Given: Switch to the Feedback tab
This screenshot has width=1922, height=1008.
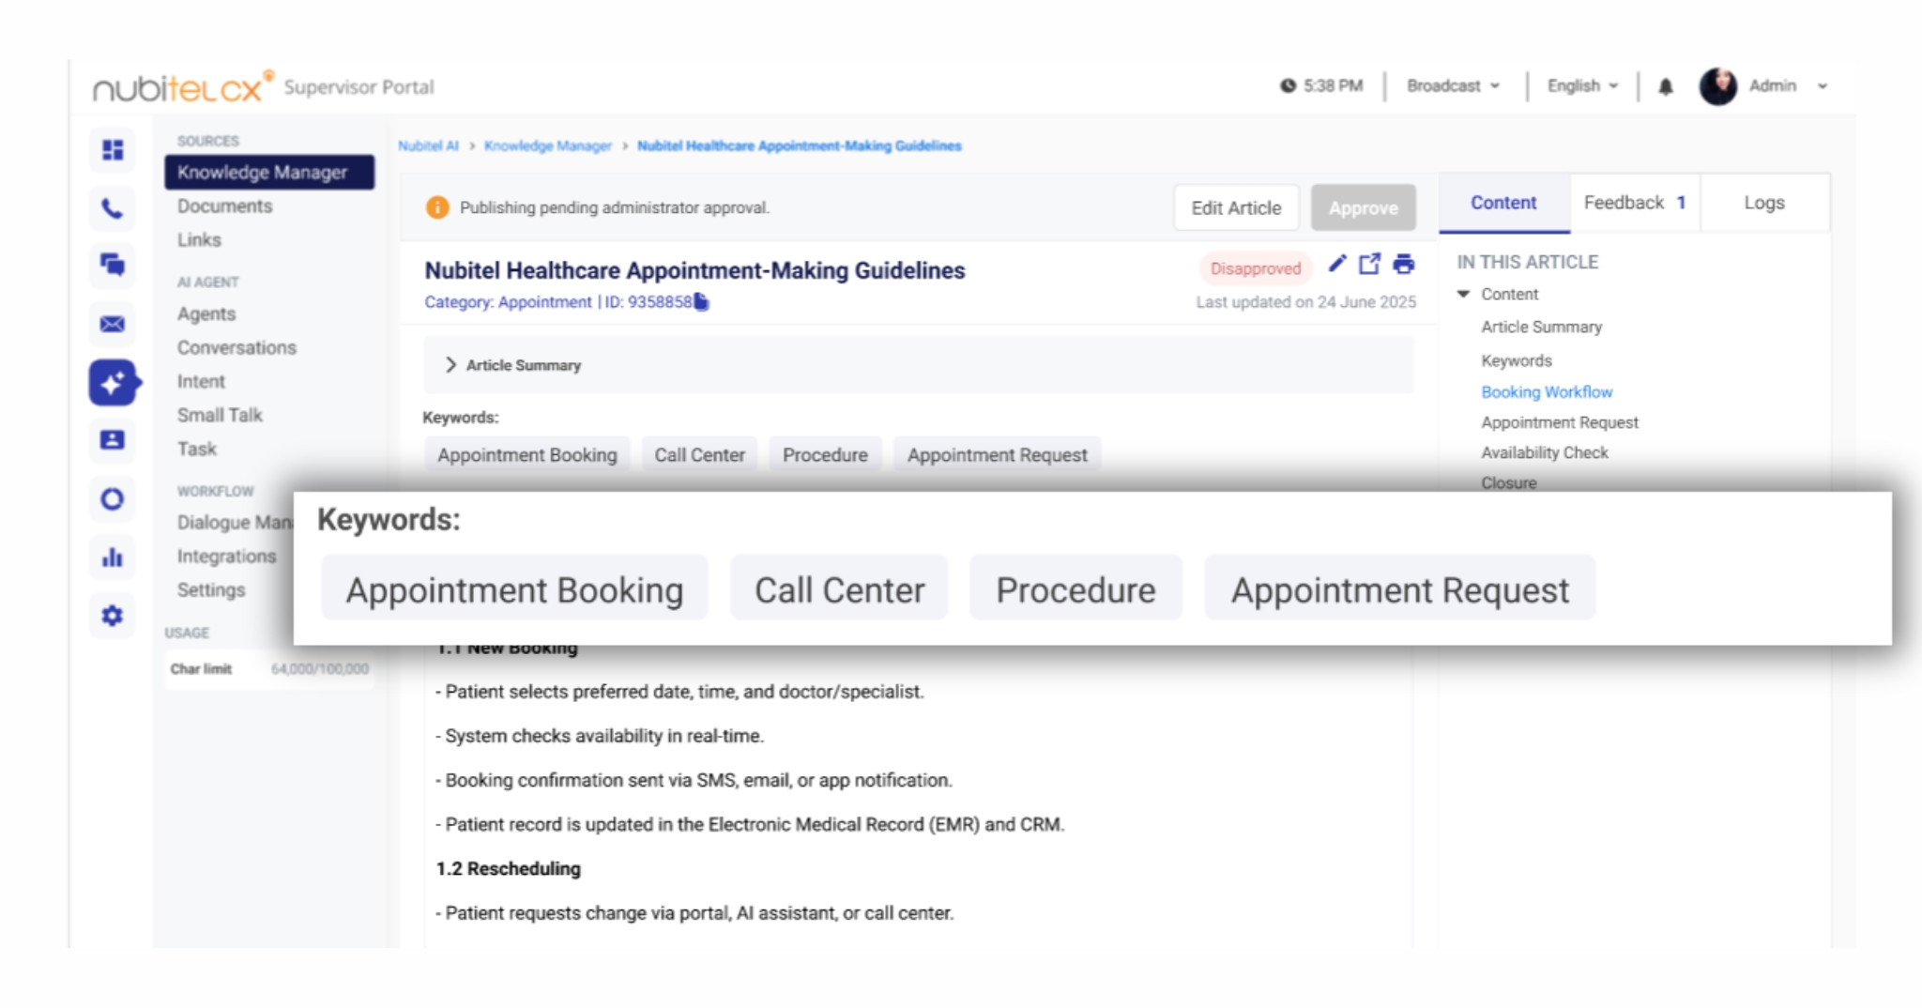Looking at the screenshot, I should [x=1633, y=201].
